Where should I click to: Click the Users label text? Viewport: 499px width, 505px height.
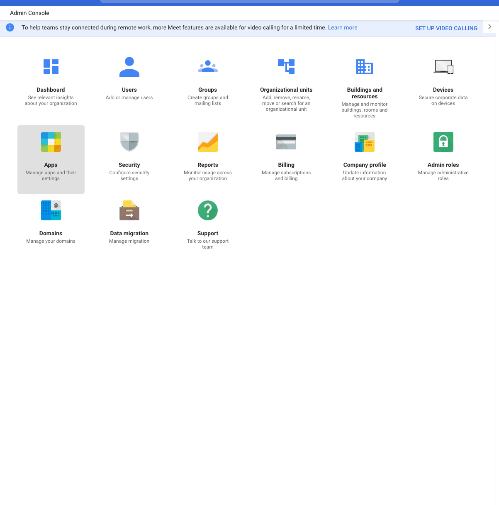pyautogui.click(x=129, y=90)
